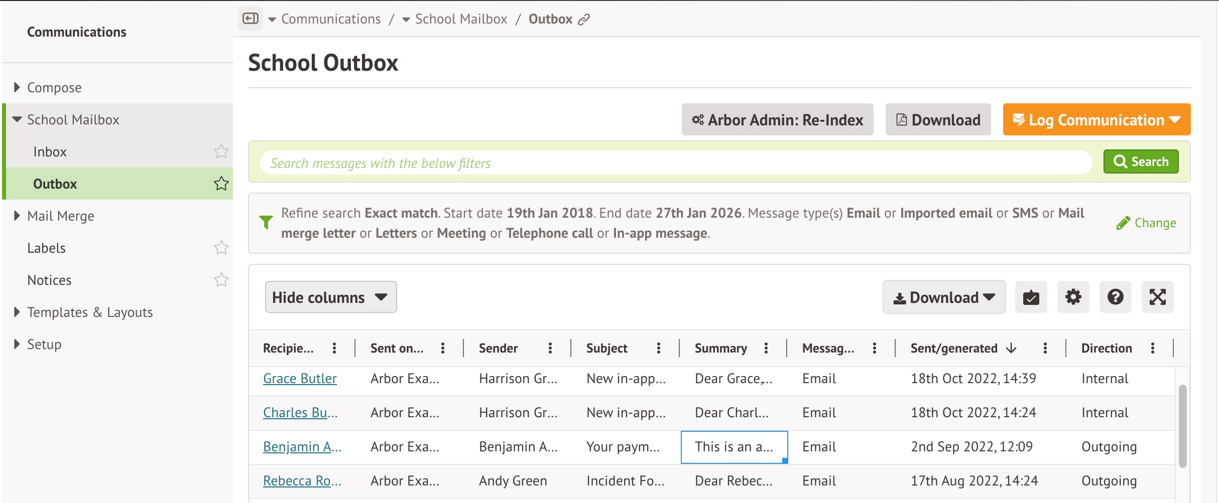The width and height of the screenshot is (1219, 503).
Task: Open table settings with the gear icon
Action: [1073, 297]
